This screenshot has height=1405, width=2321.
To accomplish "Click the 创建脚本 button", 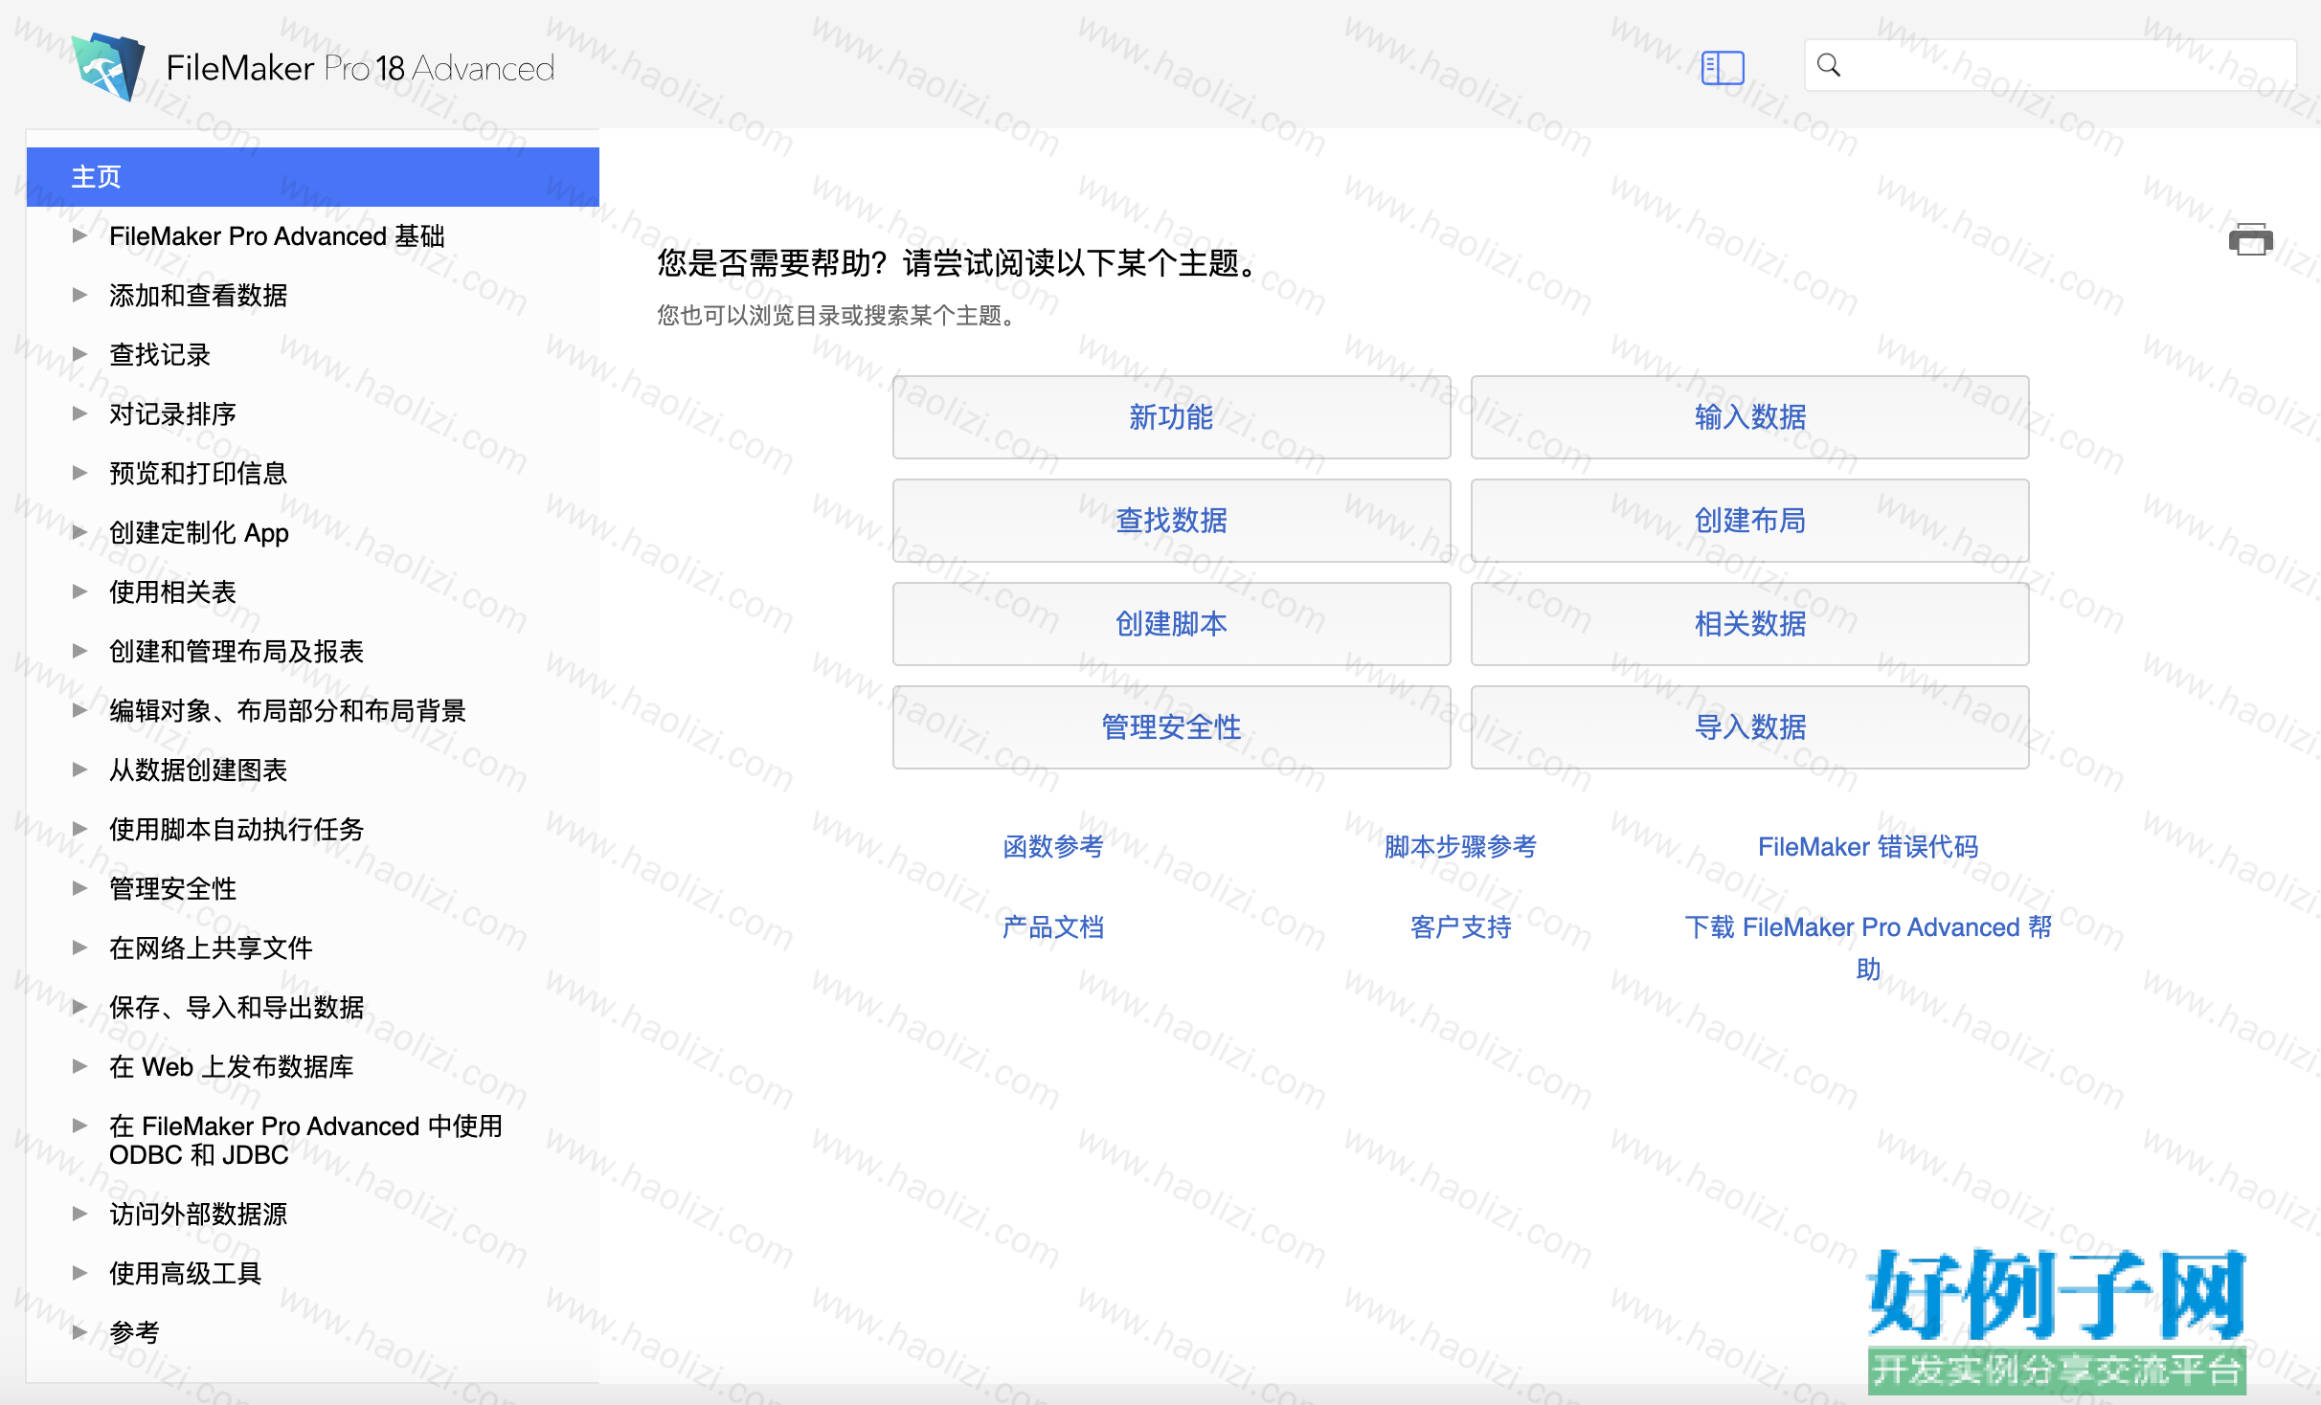I will pos(1171,624).
